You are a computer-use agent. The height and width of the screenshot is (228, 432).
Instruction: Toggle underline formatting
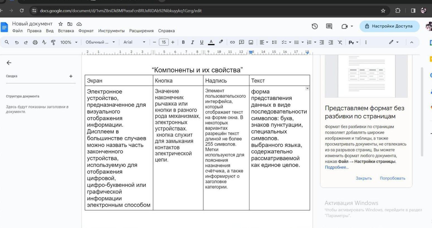click(x=202, y=42)
